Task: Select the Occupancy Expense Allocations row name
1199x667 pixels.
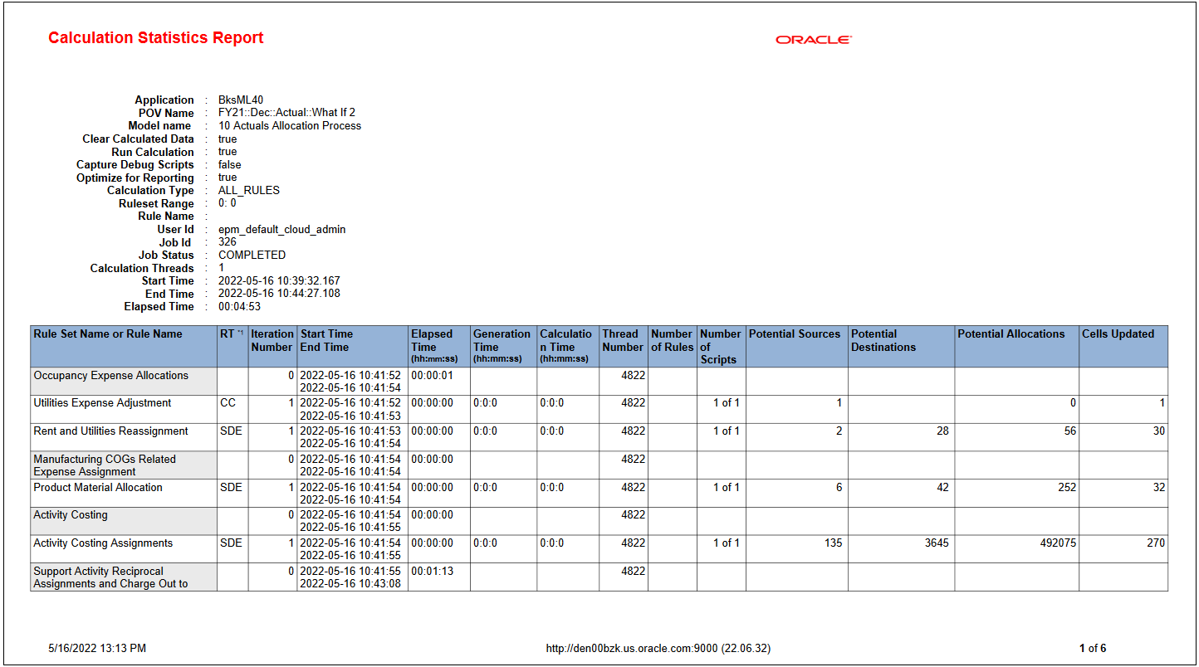Action: [x=111, y=376]
